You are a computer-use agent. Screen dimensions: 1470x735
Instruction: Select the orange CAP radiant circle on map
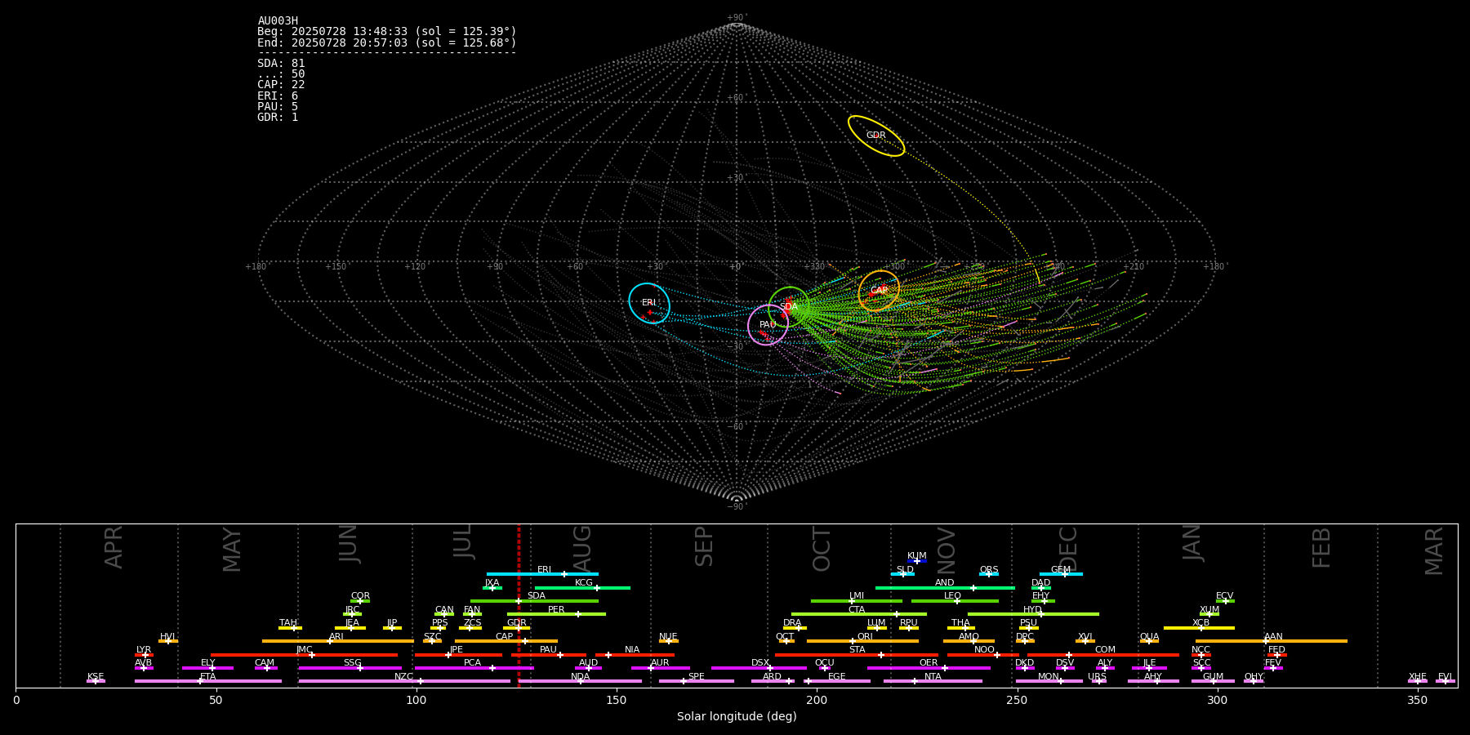point(879,291)
